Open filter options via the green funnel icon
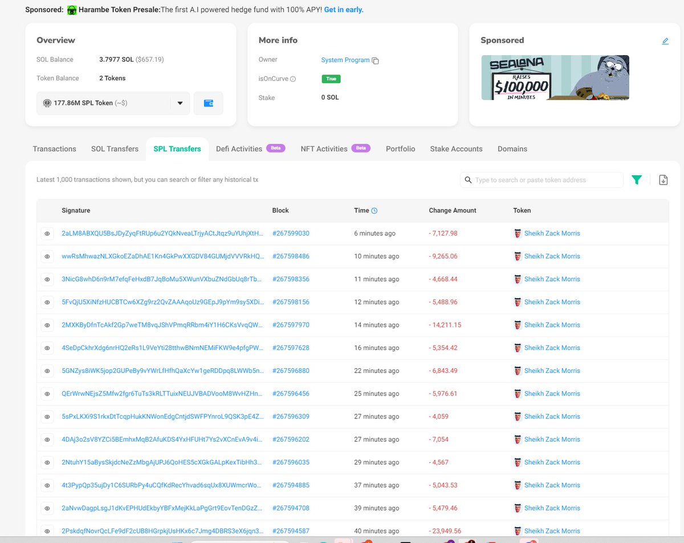The width and height of the screenshot is (684, 543). [x=637, y=179]
